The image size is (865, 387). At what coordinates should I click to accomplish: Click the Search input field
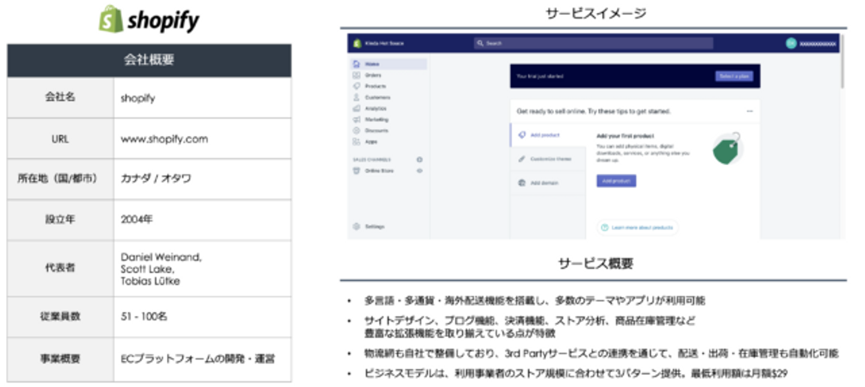click(x=593, y=43)
